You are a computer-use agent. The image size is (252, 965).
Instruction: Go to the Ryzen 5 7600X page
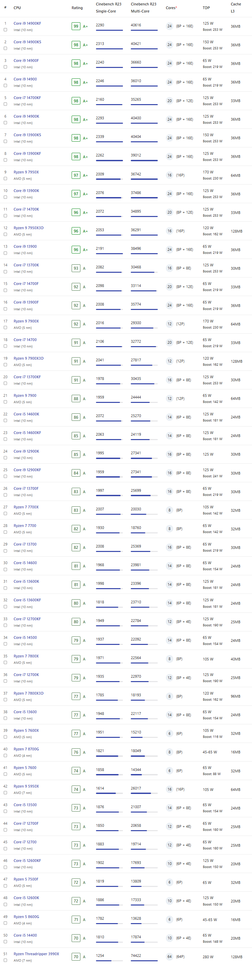26,730
